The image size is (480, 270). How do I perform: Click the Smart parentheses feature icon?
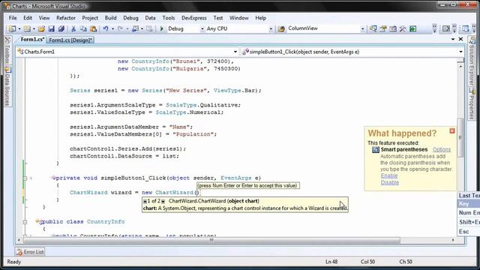pyautogui.click(x=376, y=150)
